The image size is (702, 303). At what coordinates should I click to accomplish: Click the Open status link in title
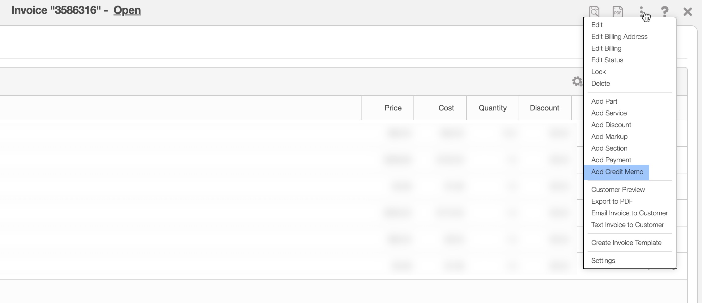click(x=127, y=10)
